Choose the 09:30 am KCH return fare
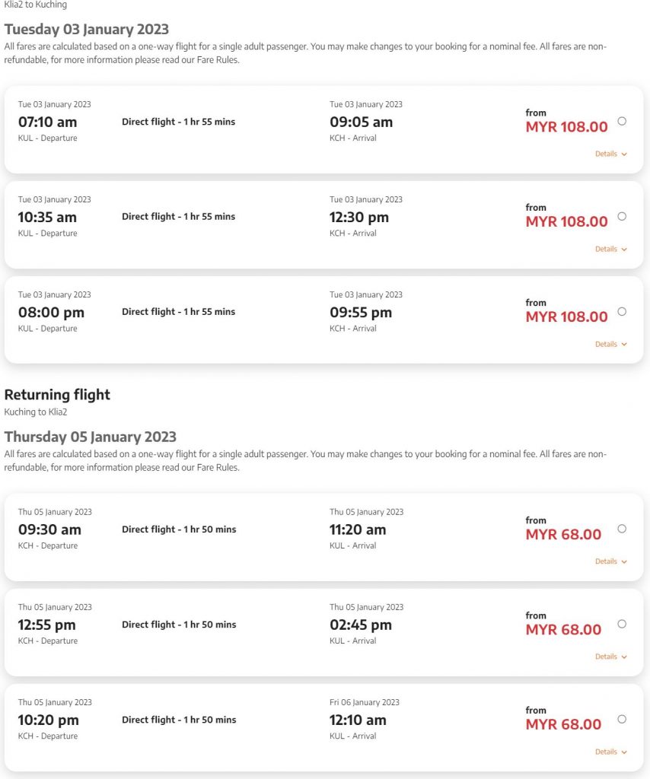The width and height of the screenshot is (650, 779). tap(622, 529)
